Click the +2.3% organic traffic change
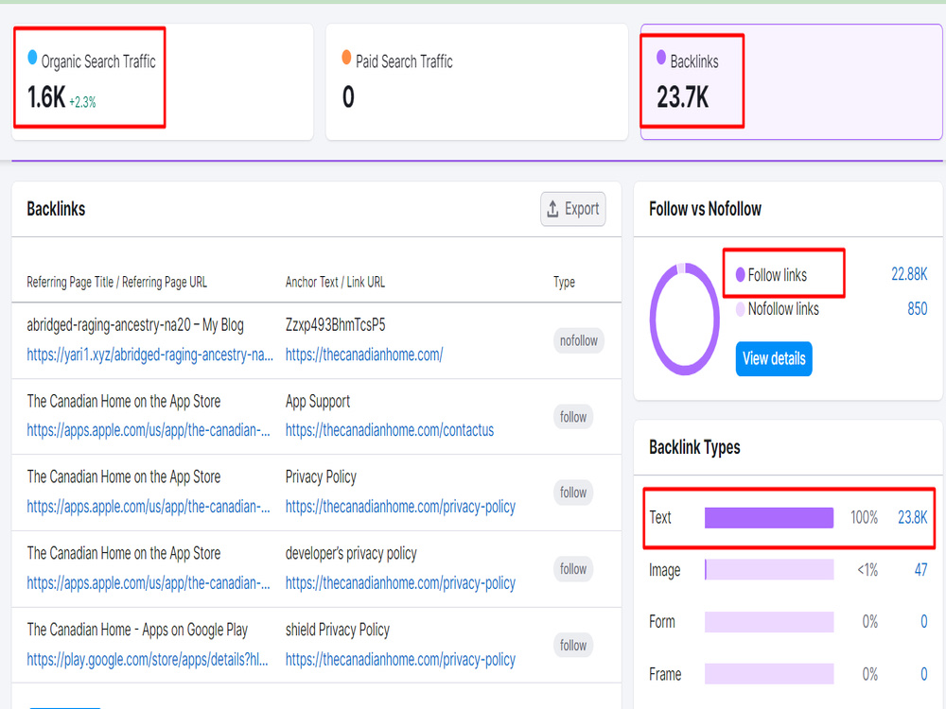 [82, 102]
